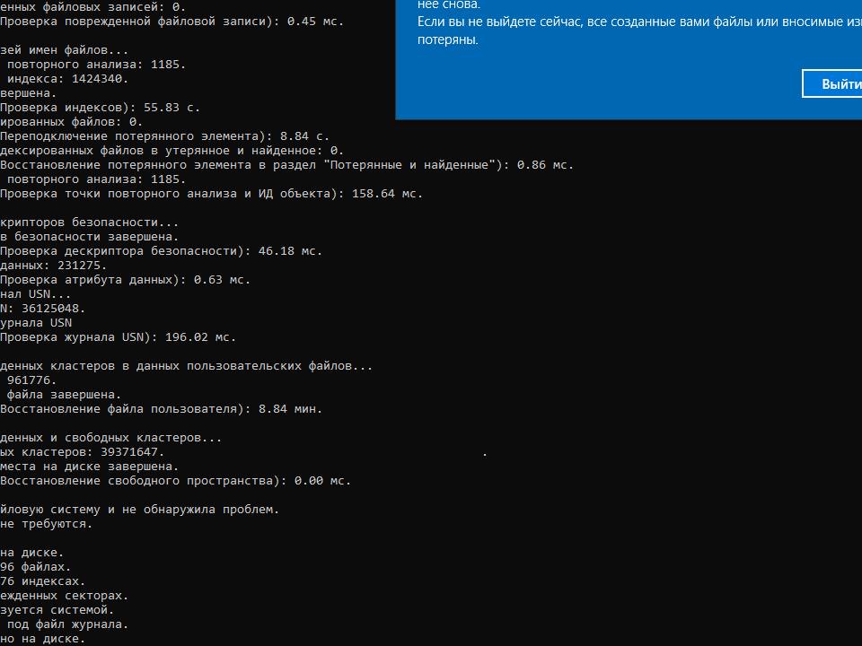
Task: Click line 'денных кластеров в данных пользовательских файлов...'
Action: point(186,366)
